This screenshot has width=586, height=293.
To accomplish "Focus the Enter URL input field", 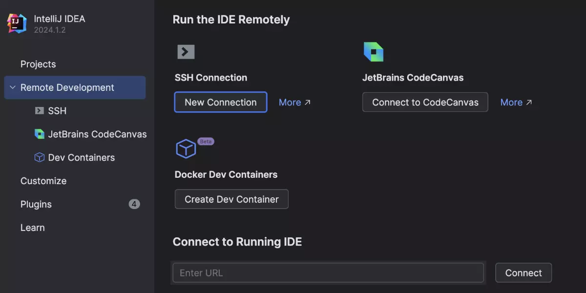I will 328,273.
